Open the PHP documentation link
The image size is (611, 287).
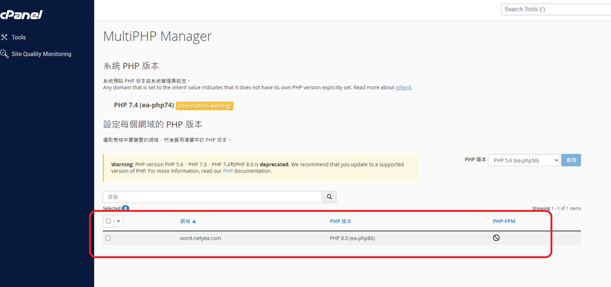click(x=227, y=171)
